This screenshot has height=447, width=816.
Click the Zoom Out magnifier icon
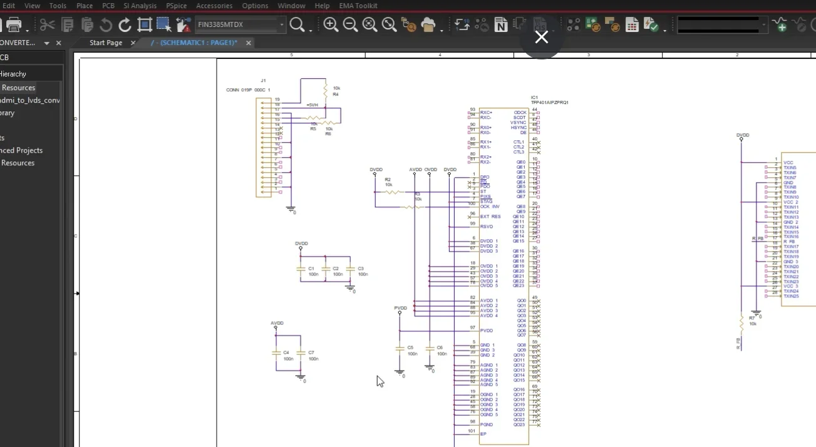[350, 25]
